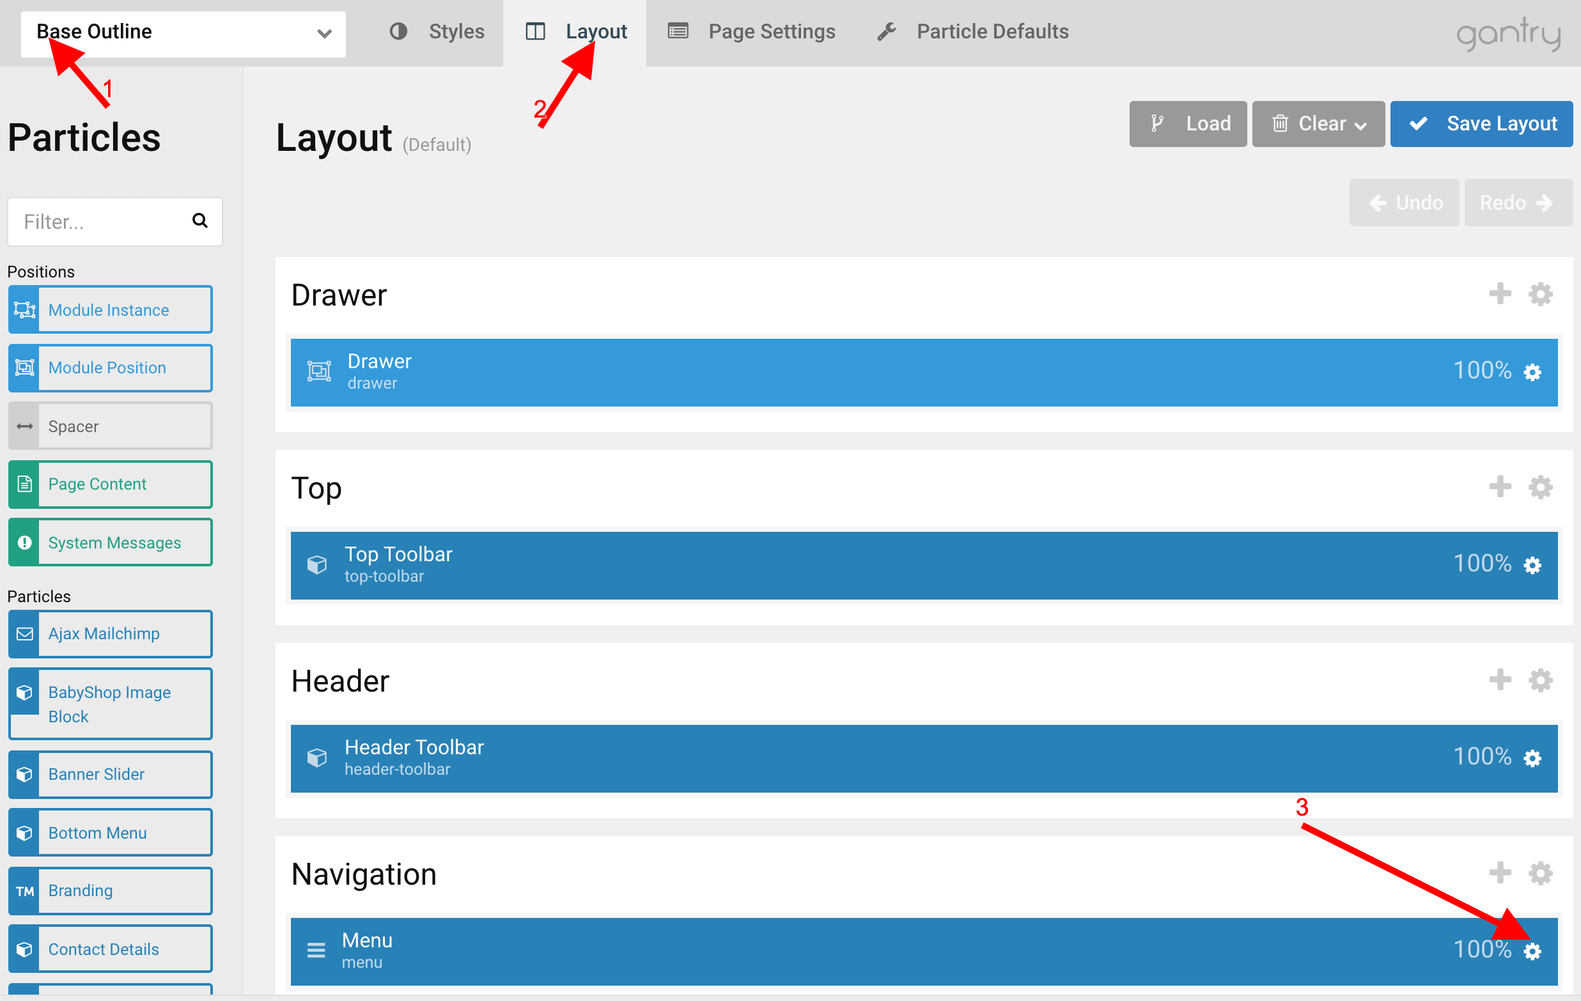The image size is (1581, 1001).
Task: Click the Save Layout button
Action: pos(1481,123)
